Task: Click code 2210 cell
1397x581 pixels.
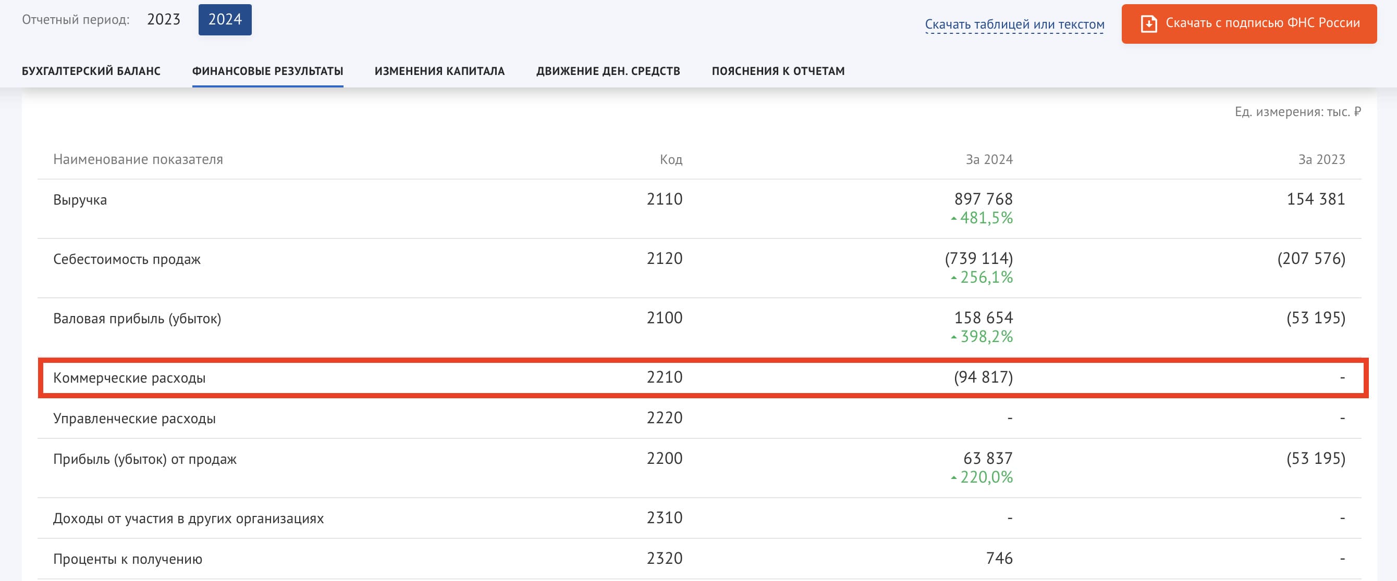Action: (664, 377)
